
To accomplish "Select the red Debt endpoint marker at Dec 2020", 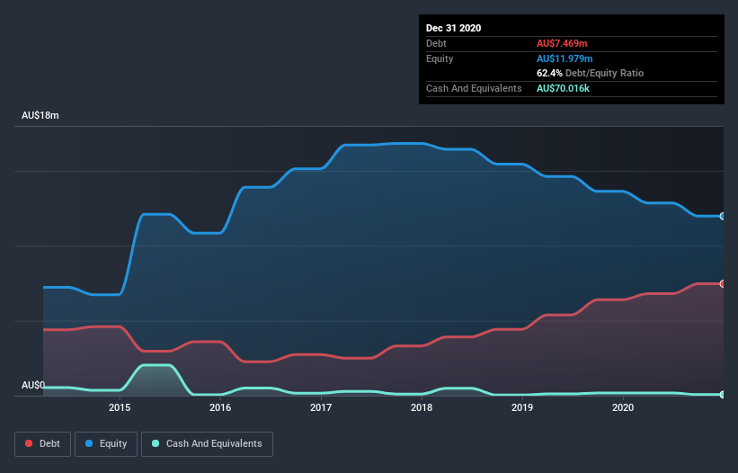I will tap(723, 284).
